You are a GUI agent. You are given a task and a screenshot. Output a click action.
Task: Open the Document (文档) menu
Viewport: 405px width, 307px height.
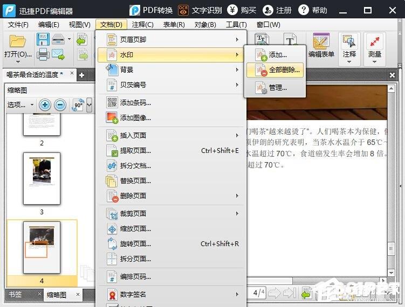coord(111,25)
